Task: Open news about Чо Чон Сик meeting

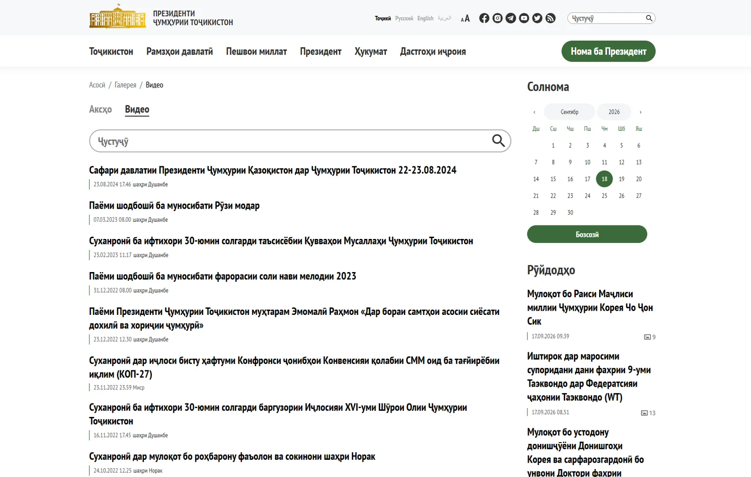Action: point(590,307)
